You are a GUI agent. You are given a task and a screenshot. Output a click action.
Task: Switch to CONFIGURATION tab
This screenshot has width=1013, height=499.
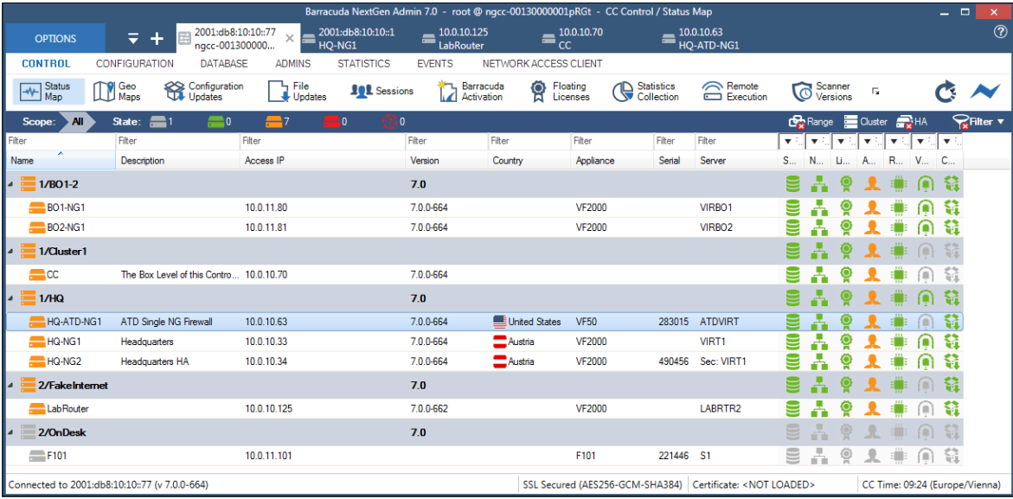click(x=135, y=64)
